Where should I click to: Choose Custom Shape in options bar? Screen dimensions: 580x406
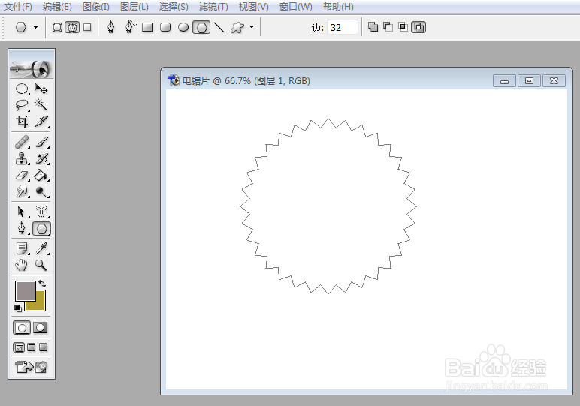click(x=237, y=27)
